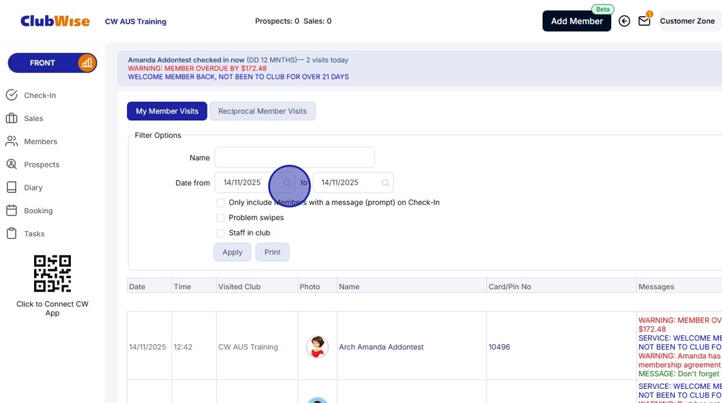The width and height of the screenshot is (722, 403).
Task: Open Tasks in the sidebar
Action: tap(25, 233)
